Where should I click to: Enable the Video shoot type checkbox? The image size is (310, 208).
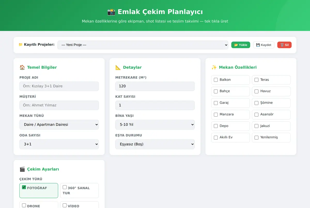[x=65, y=205]
